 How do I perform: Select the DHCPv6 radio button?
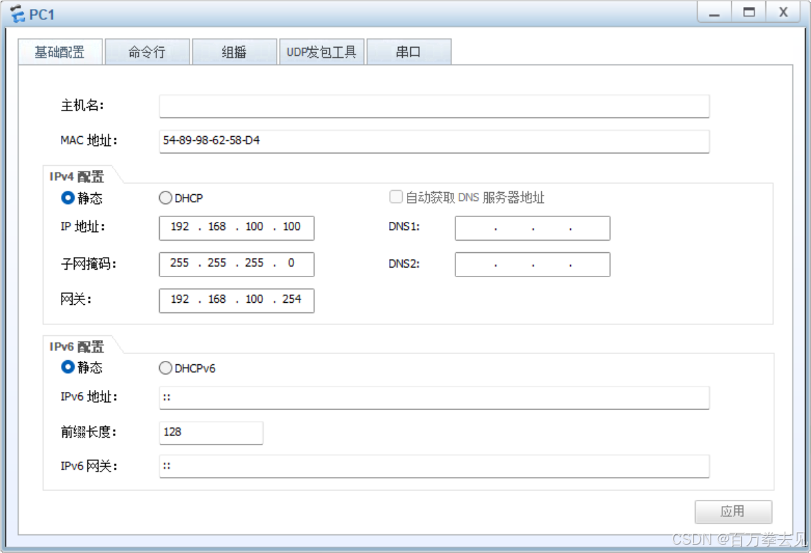pyautogui.click(x=165, y=368)
